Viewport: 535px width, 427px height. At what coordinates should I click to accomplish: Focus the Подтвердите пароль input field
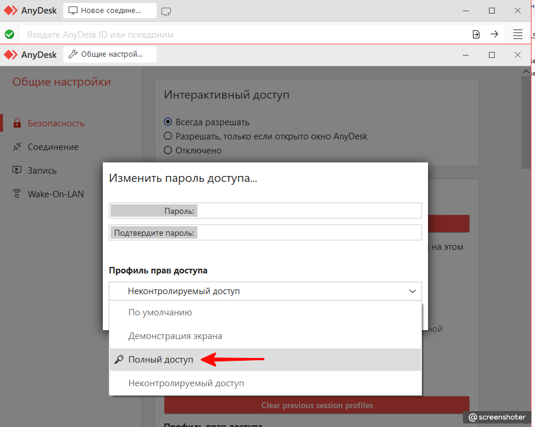click(x=265, y=233)
